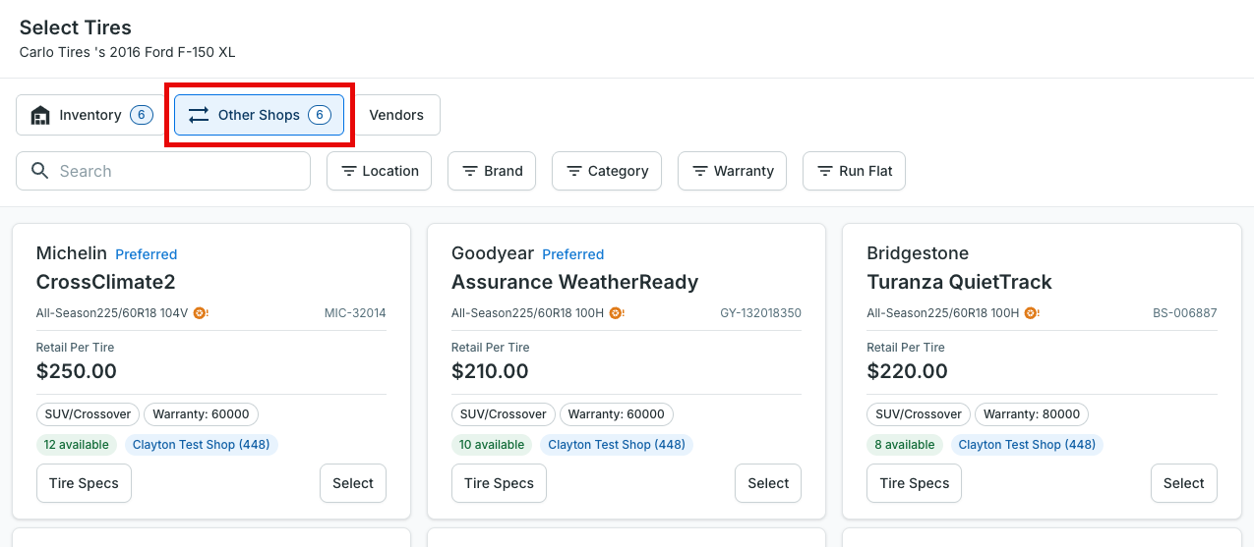The height and width of the screenshot is (547, 1254).
Task: Open the Run Flat filter dropdown
Action: (x=854, y=171)
